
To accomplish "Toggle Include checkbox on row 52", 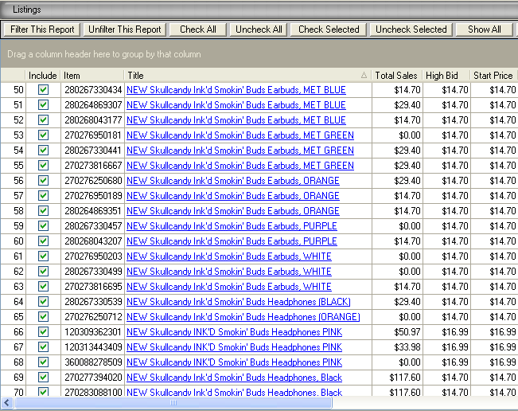I will point(43,120).
